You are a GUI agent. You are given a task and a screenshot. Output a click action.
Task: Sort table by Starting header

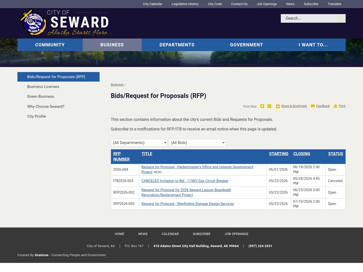point(279,154)
